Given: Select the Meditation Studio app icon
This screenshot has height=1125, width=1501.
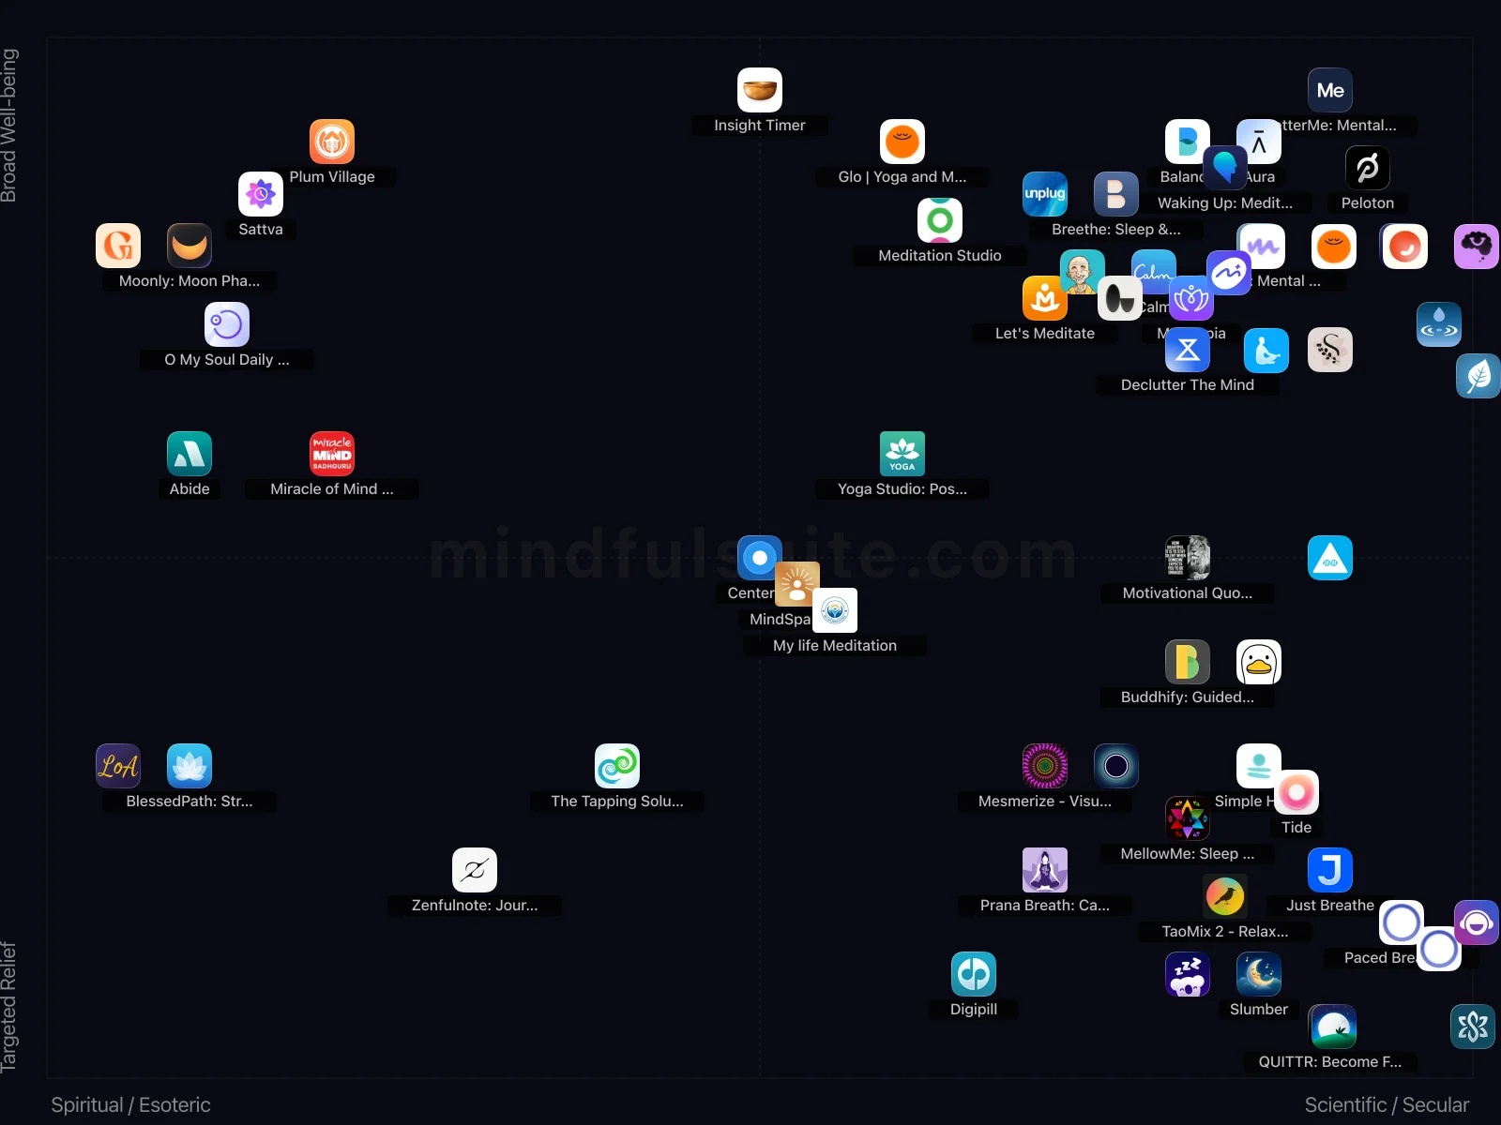Looking at the screenshot, I should (940, 219).
